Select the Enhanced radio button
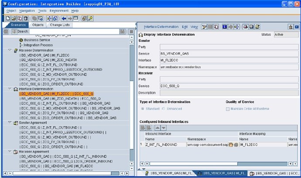This screenshot has height=178, width=301. pyautogui.click(x=163, y=109)
